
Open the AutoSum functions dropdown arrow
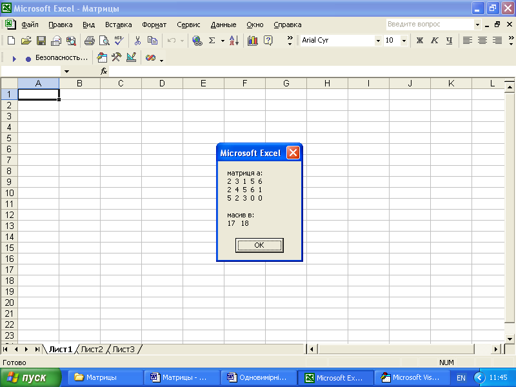223,41
